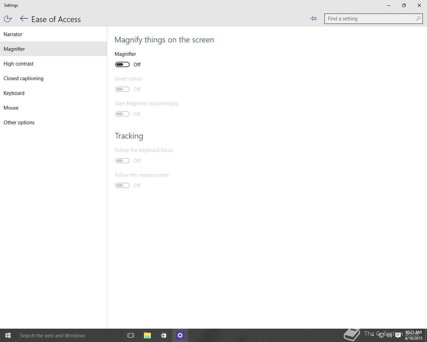Viewport: 427px width, 342px height.
Task: Toggle the Invert colors switch
Action: click(122, 89)
